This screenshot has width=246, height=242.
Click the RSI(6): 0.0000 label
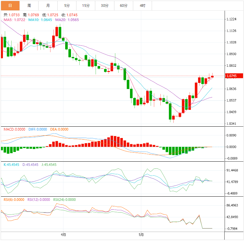[14, 200]
